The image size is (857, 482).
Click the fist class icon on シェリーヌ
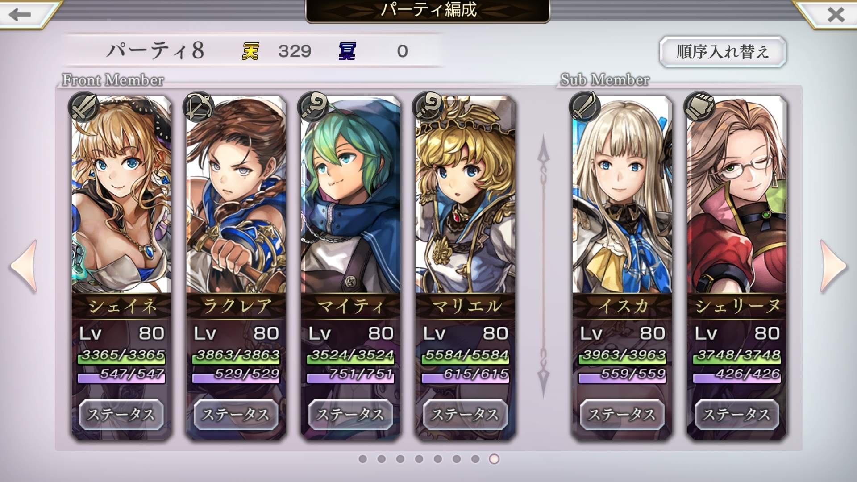(699, 107)
